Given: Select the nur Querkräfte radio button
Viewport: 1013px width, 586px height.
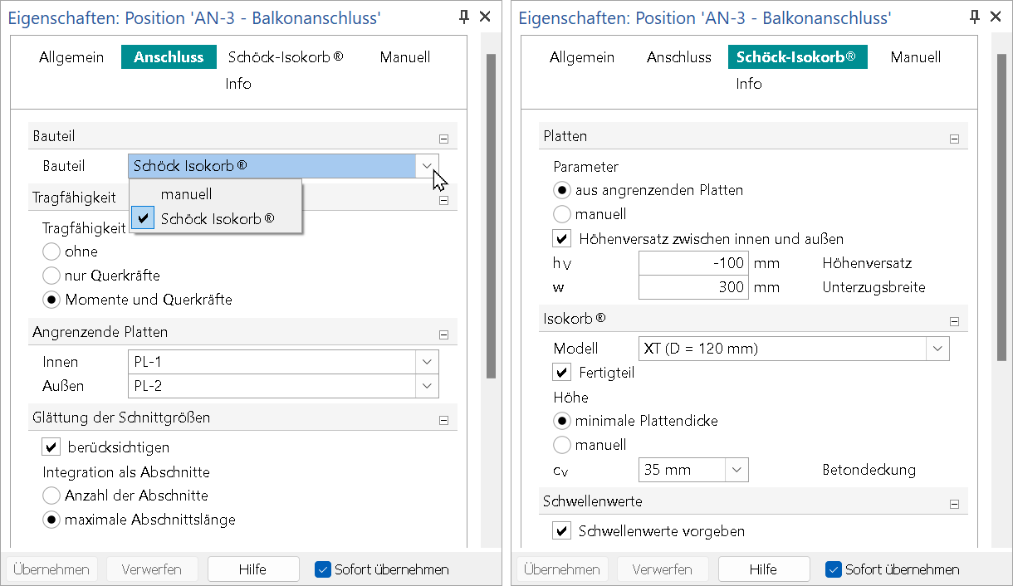Looking at the screenshot, I should click(x=51, y=276).
